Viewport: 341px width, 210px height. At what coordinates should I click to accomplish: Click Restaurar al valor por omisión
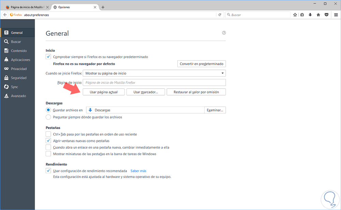click(196, 92)
